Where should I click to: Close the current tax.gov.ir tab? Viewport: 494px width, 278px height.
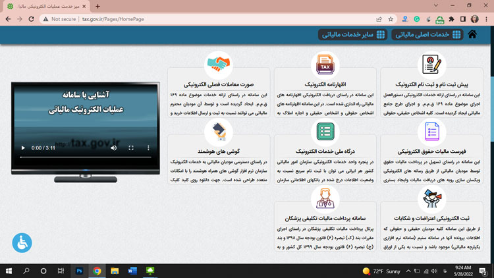click(x=84, y=7)
